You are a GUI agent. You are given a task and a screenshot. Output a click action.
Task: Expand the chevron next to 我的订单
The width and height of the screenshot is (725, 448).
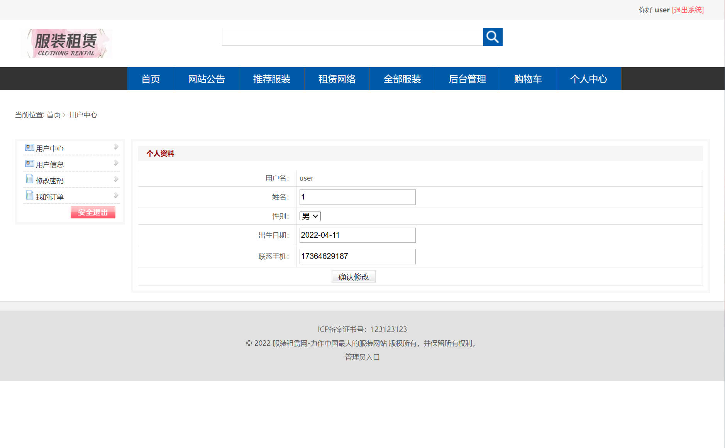(x=116, y=195)
